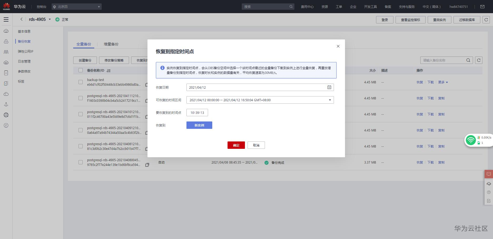Screen dimensions: 493x239
Task: Open 控制台 in the top bar
Action: (x=42, y=7)
